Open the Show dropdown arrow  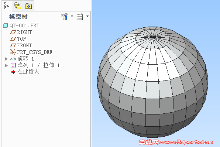tap(87, 16)
